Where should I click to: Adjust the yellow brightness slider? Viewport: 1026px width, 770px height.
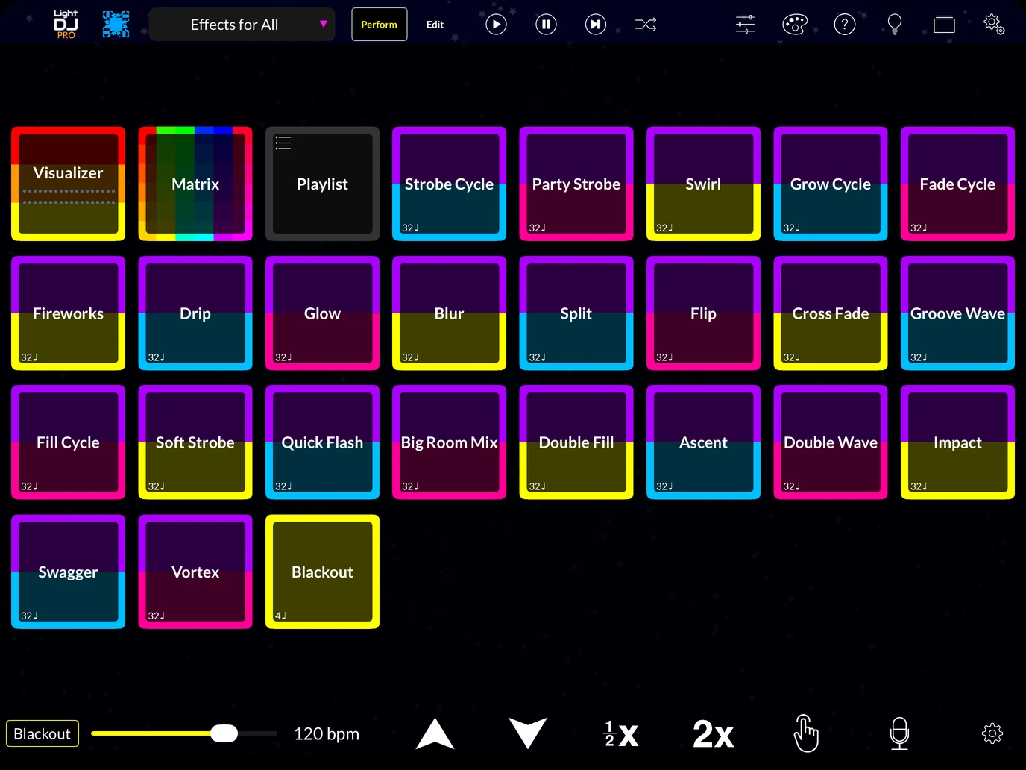tap(183, 733)
